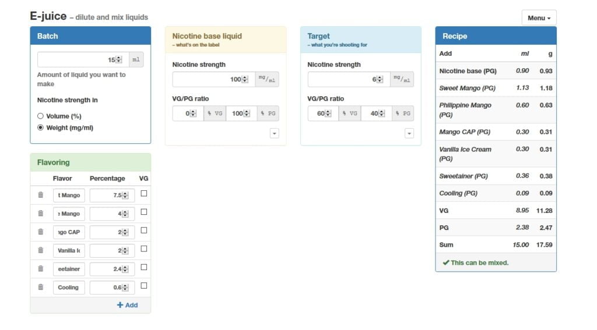Click the Batch panel header
This screenshot has height=330, width=597.
90,36
